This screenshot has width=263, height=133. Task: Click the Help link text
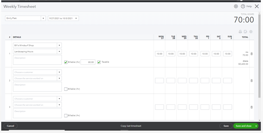tap(249, 6)
